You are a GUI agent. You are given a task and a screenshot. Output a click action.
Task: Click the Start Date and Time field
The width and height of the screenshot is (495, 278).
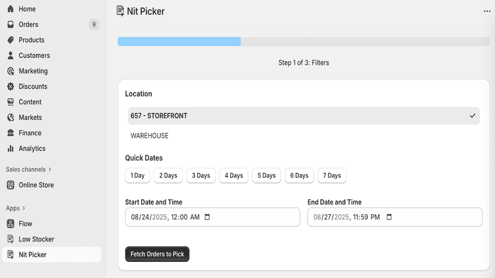click(x=212, y=217)
